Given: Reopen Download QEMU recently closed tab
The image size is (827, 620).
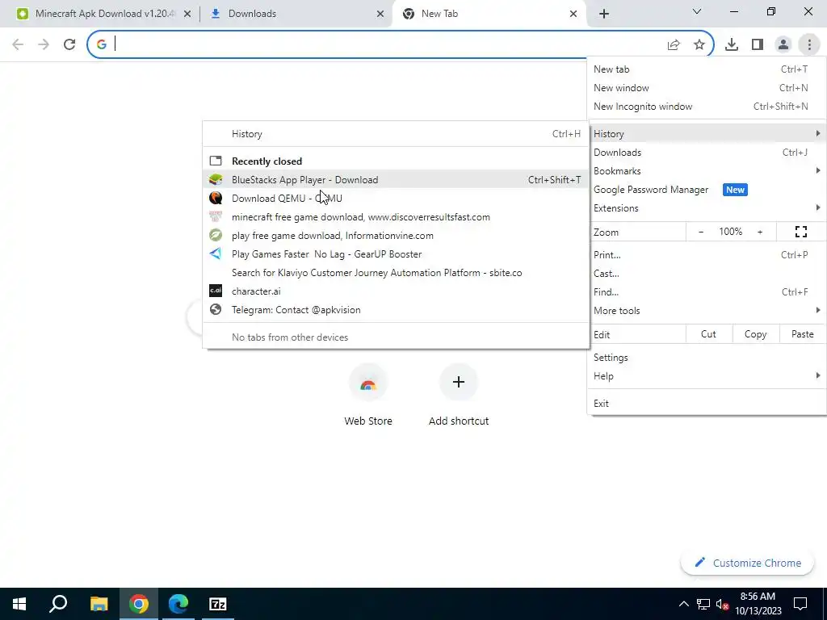Looking at the screenshot, I should [x=396, y=199].
